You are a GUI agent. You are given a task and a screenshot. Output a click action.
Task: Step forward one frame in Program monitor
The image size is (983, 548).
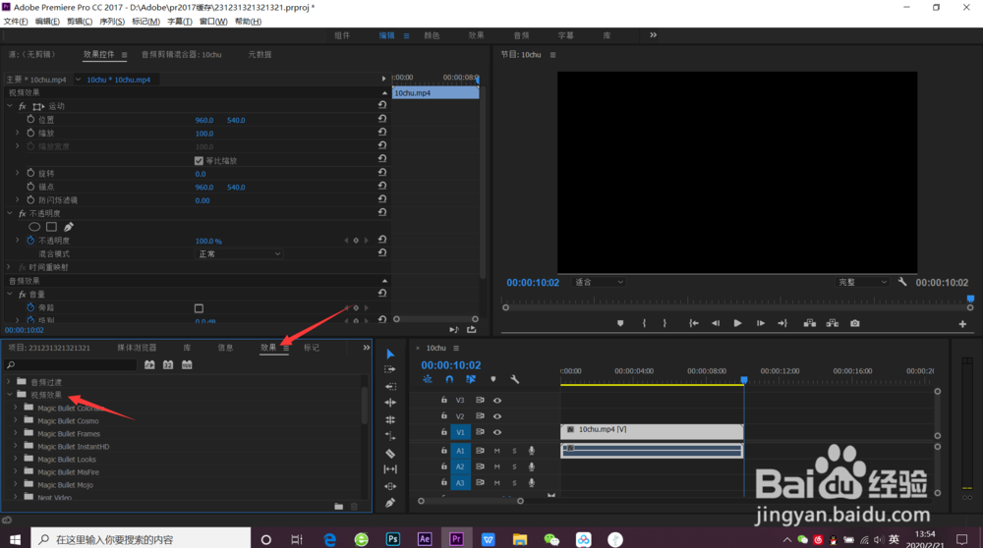(x=761, y=323)
